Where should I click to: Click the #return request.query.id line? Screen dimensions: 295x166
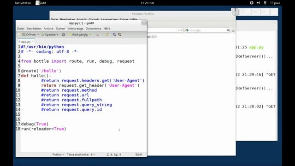coord(71,110)
